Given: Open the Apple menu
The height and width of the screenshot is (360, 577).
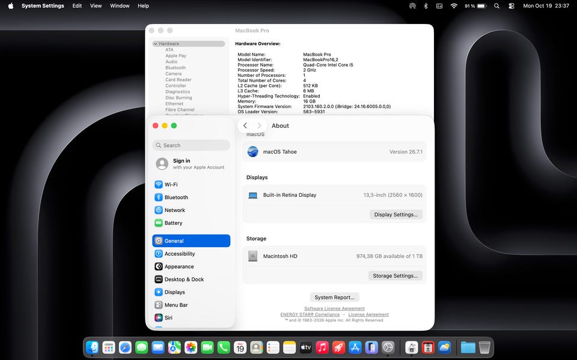Looking at the screenshot, I should click(11, 6).
